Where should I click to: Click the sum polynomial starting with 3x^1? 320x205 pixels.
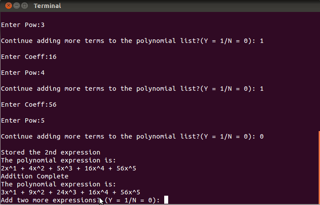click(x=71, y=192)
